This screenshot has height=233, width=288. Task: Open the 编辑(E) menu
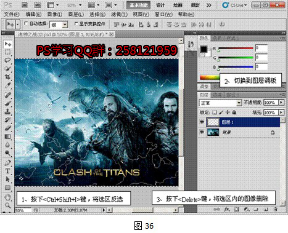click(x=33, y=14)
